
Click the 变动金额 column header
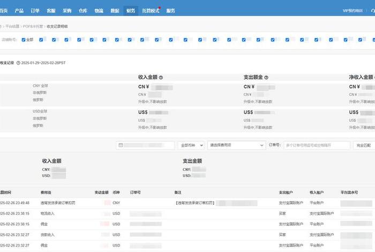102,192
